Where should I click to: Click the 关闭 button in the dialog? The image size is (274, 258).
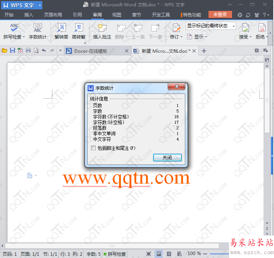tap(167, 157)
